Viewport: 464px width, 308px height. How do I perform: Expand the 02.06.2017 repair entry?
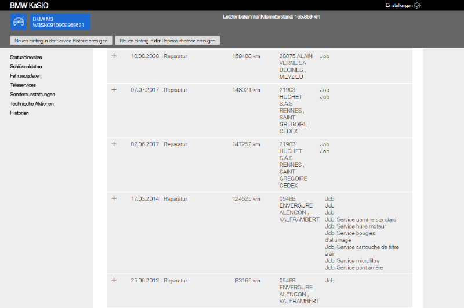point(114,144)
